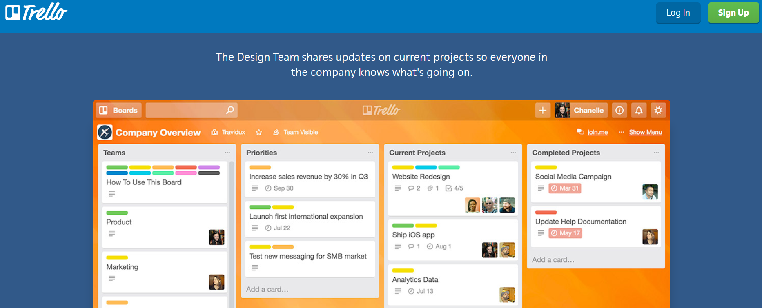The image size is (762, 308).
Task: Click the attachment badge on Website Redesign
Action: click(x=433, y=188)
